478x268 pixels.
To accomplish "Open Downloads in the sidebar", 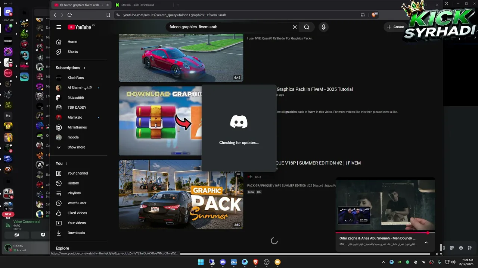I will point(76,233).
